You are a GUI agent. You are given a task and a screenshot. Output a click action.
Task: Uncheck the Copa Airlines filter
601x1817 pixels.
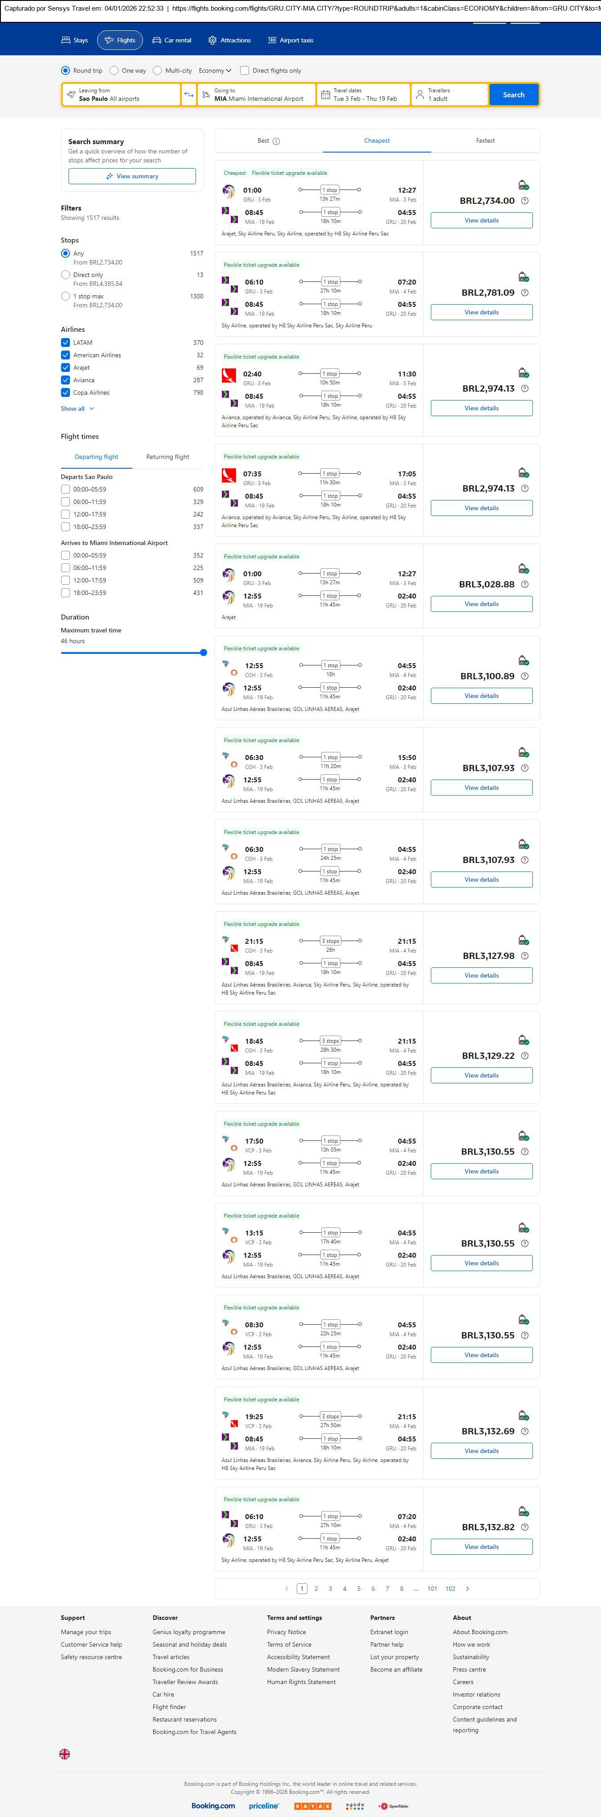65,393
